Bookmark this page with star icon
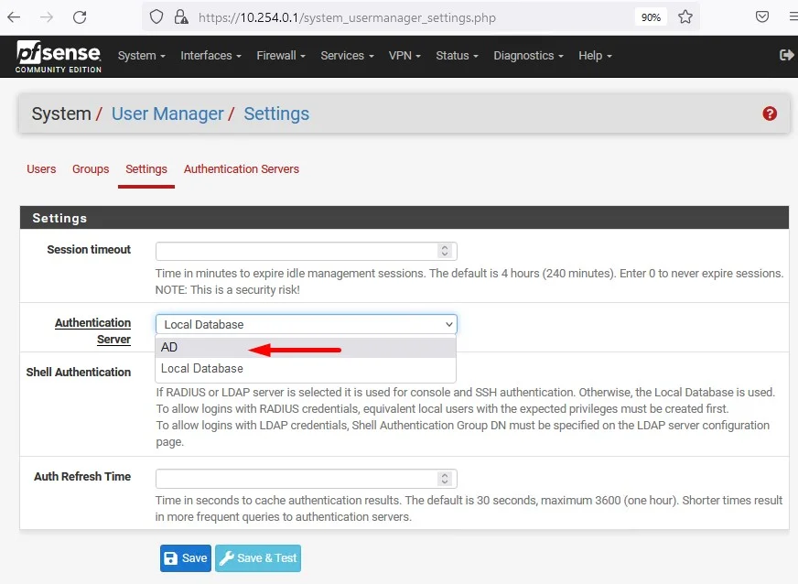798x584 pixels. tap(684, 17)
